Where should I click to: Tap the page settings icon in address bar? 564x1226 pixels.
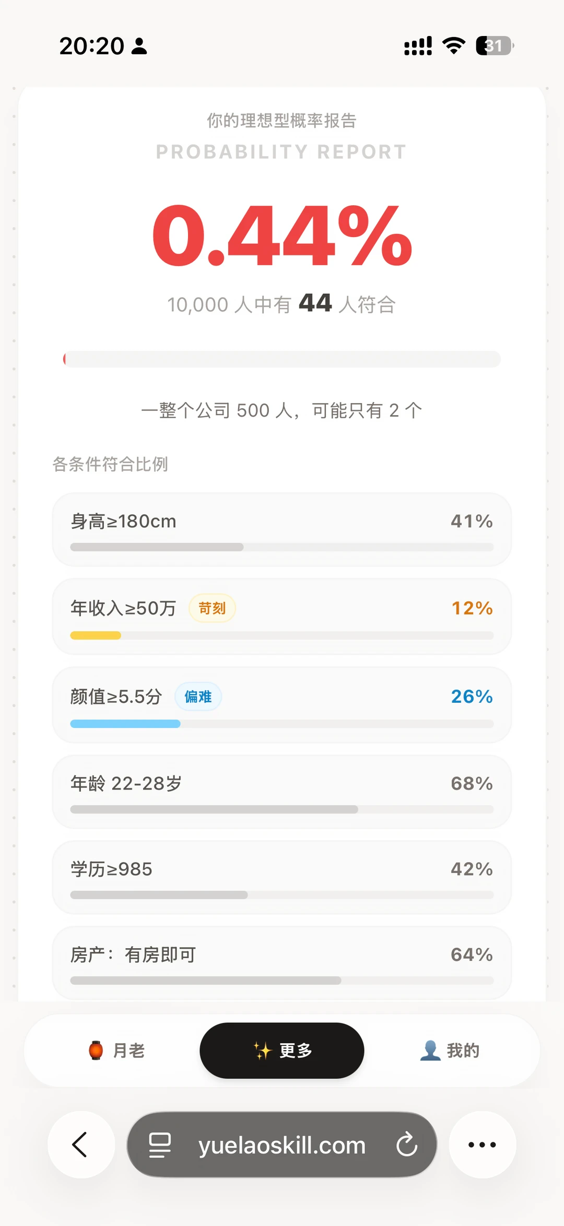(x=160, y=1145)
